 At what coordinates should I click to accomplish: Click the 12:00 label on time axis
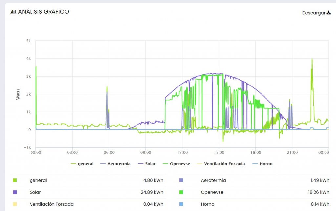tap(182, 152)
